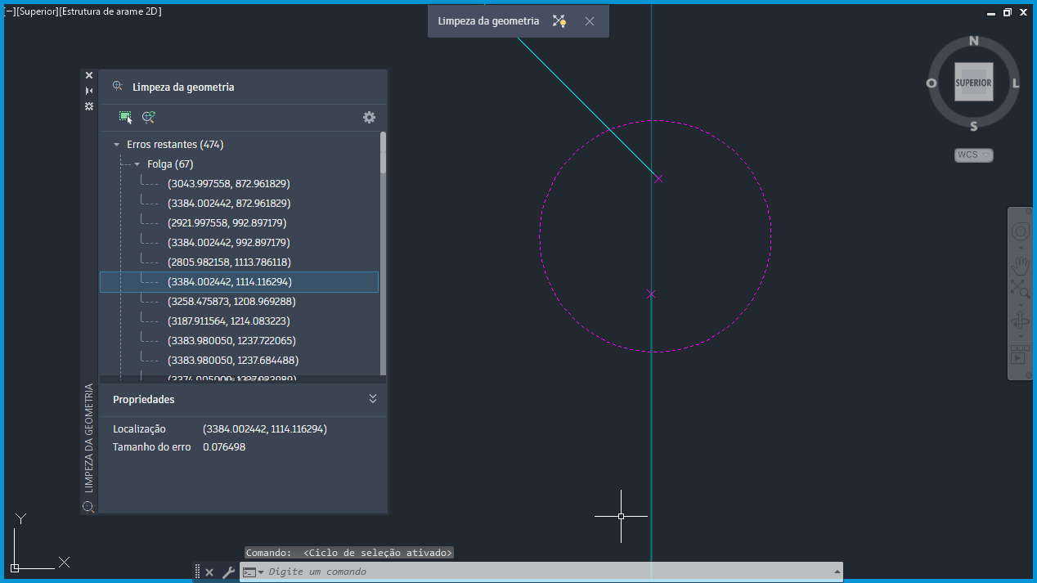Select the Orbit tool in navigation bar
1037x583 pixels.
coord(1021,320)
